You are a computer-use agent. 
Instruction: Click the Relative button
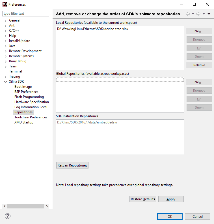(199, 65)
